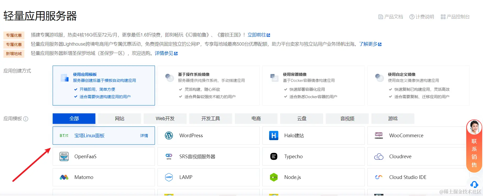Screen dimensions: 483x196
Task: Click the 宝塔Linux面板 BT icon
Action: click(64, 136)
